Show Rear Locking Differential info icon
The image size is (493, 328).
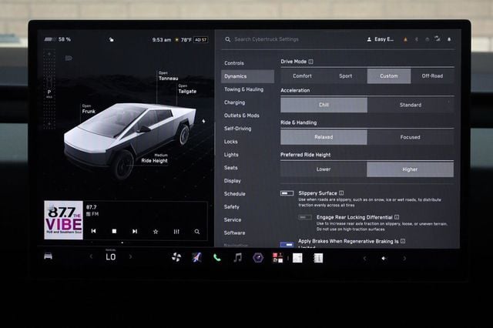(x=397, y=217)
